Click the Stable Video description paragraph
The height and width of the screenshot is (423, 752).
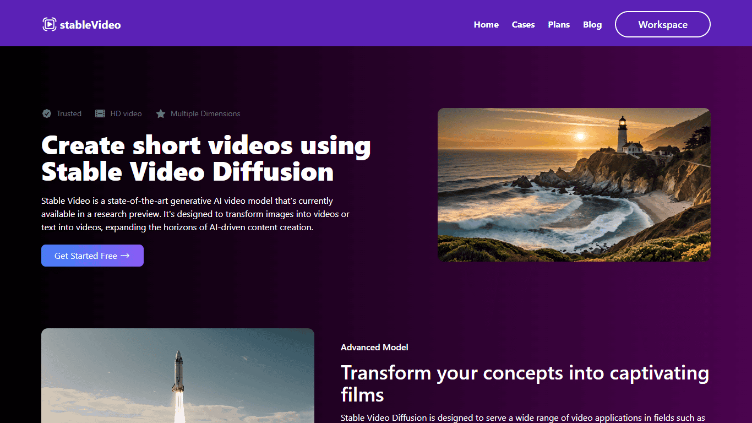[195, 214]
